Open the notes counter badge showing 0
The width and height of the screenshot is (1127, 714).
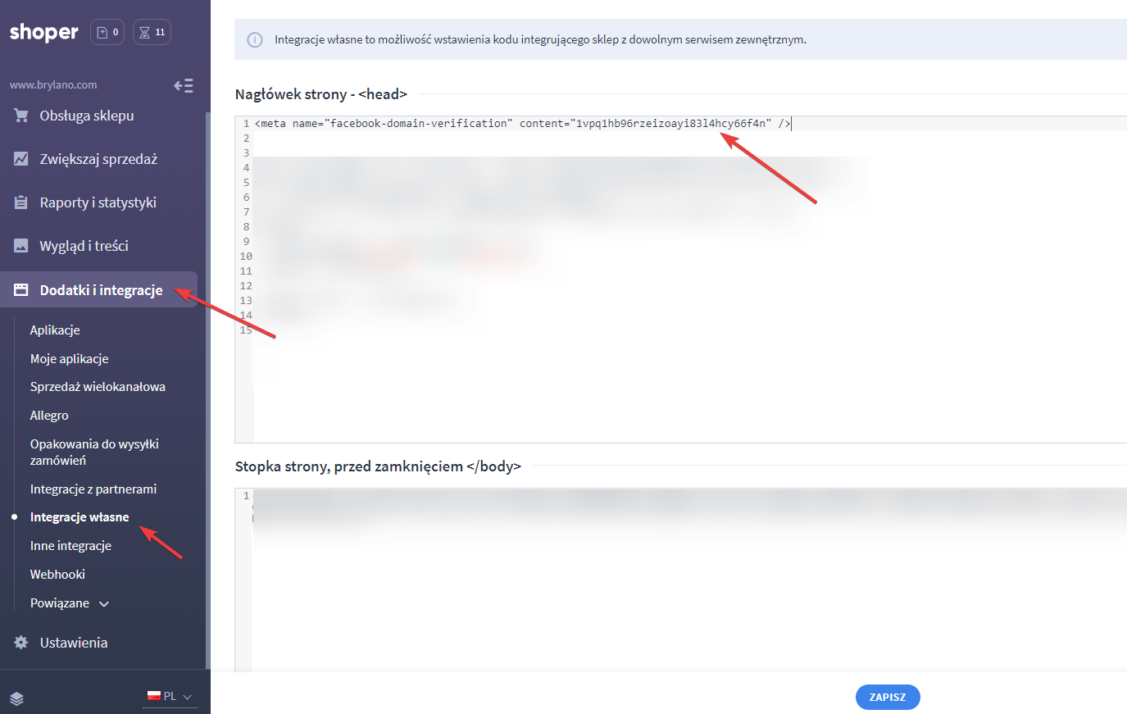pyautogui.click(x=107, y=32)
